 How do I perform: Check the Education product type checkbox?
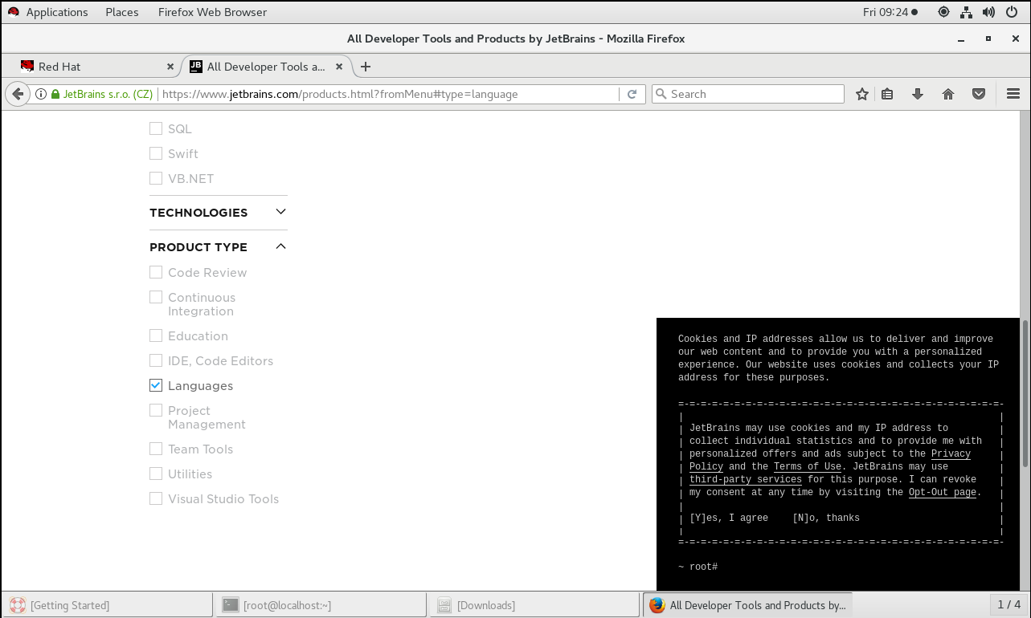coord(156,335)
